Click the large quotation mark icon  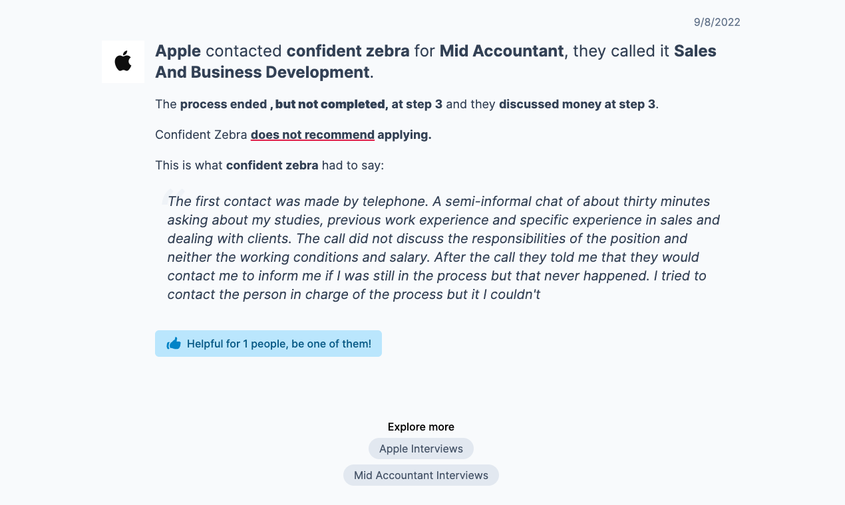(x=172, y=198)
